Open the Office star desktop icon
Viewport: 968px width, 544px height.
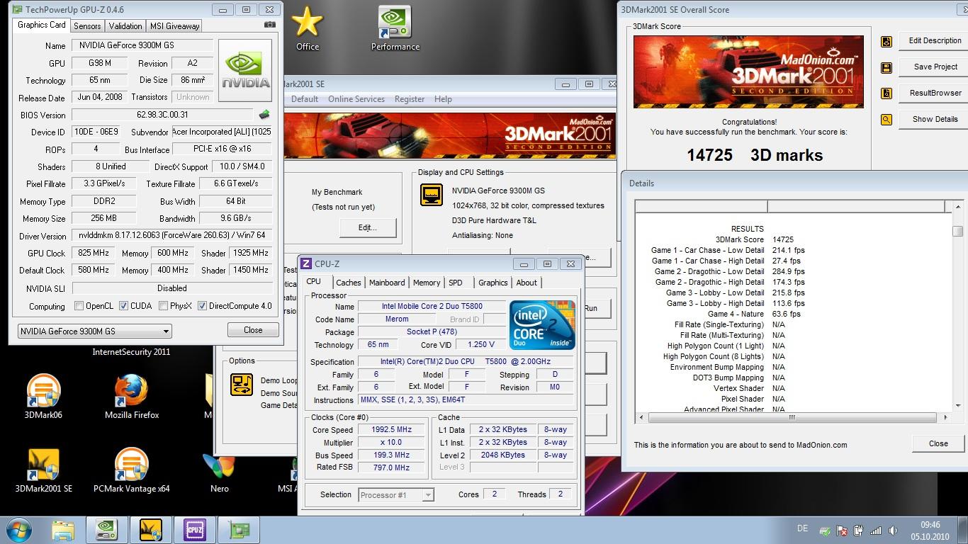tap(308, 28)
